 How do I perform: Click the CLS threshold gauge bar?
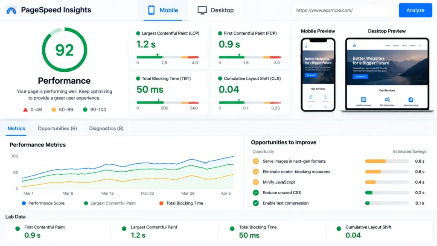pyautogui.click(x=250, y=102)
